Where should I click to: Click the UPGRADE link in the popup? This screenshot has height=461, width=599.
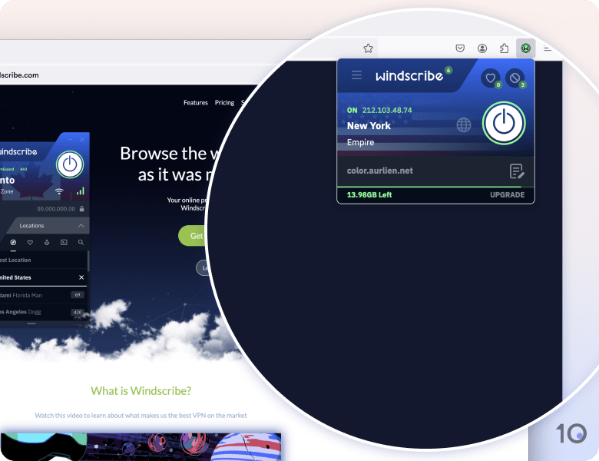coord(507,195)
